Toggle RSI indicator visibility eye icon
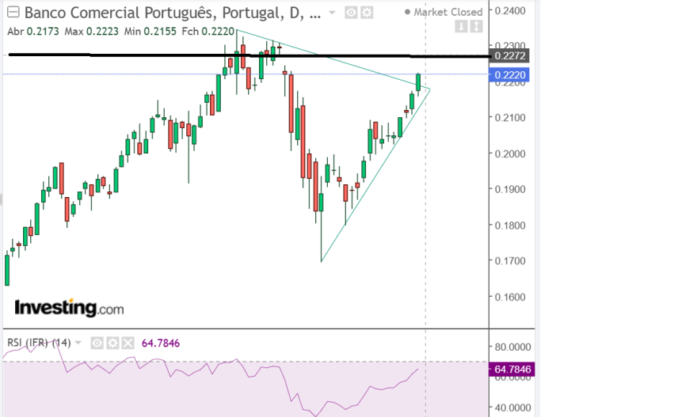The width and height of the screenshot is (697, 417). [97, 343]
